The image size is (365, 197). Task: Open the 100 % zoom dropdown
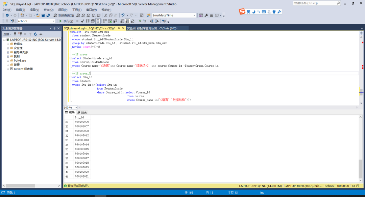pos(76,108)
